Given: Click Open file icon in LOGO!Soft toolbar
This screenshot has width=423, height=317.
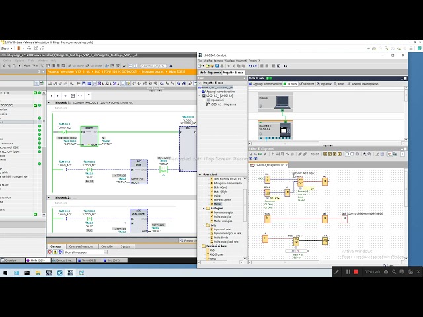Looking at the screenshot, I should tap(208, 66).
